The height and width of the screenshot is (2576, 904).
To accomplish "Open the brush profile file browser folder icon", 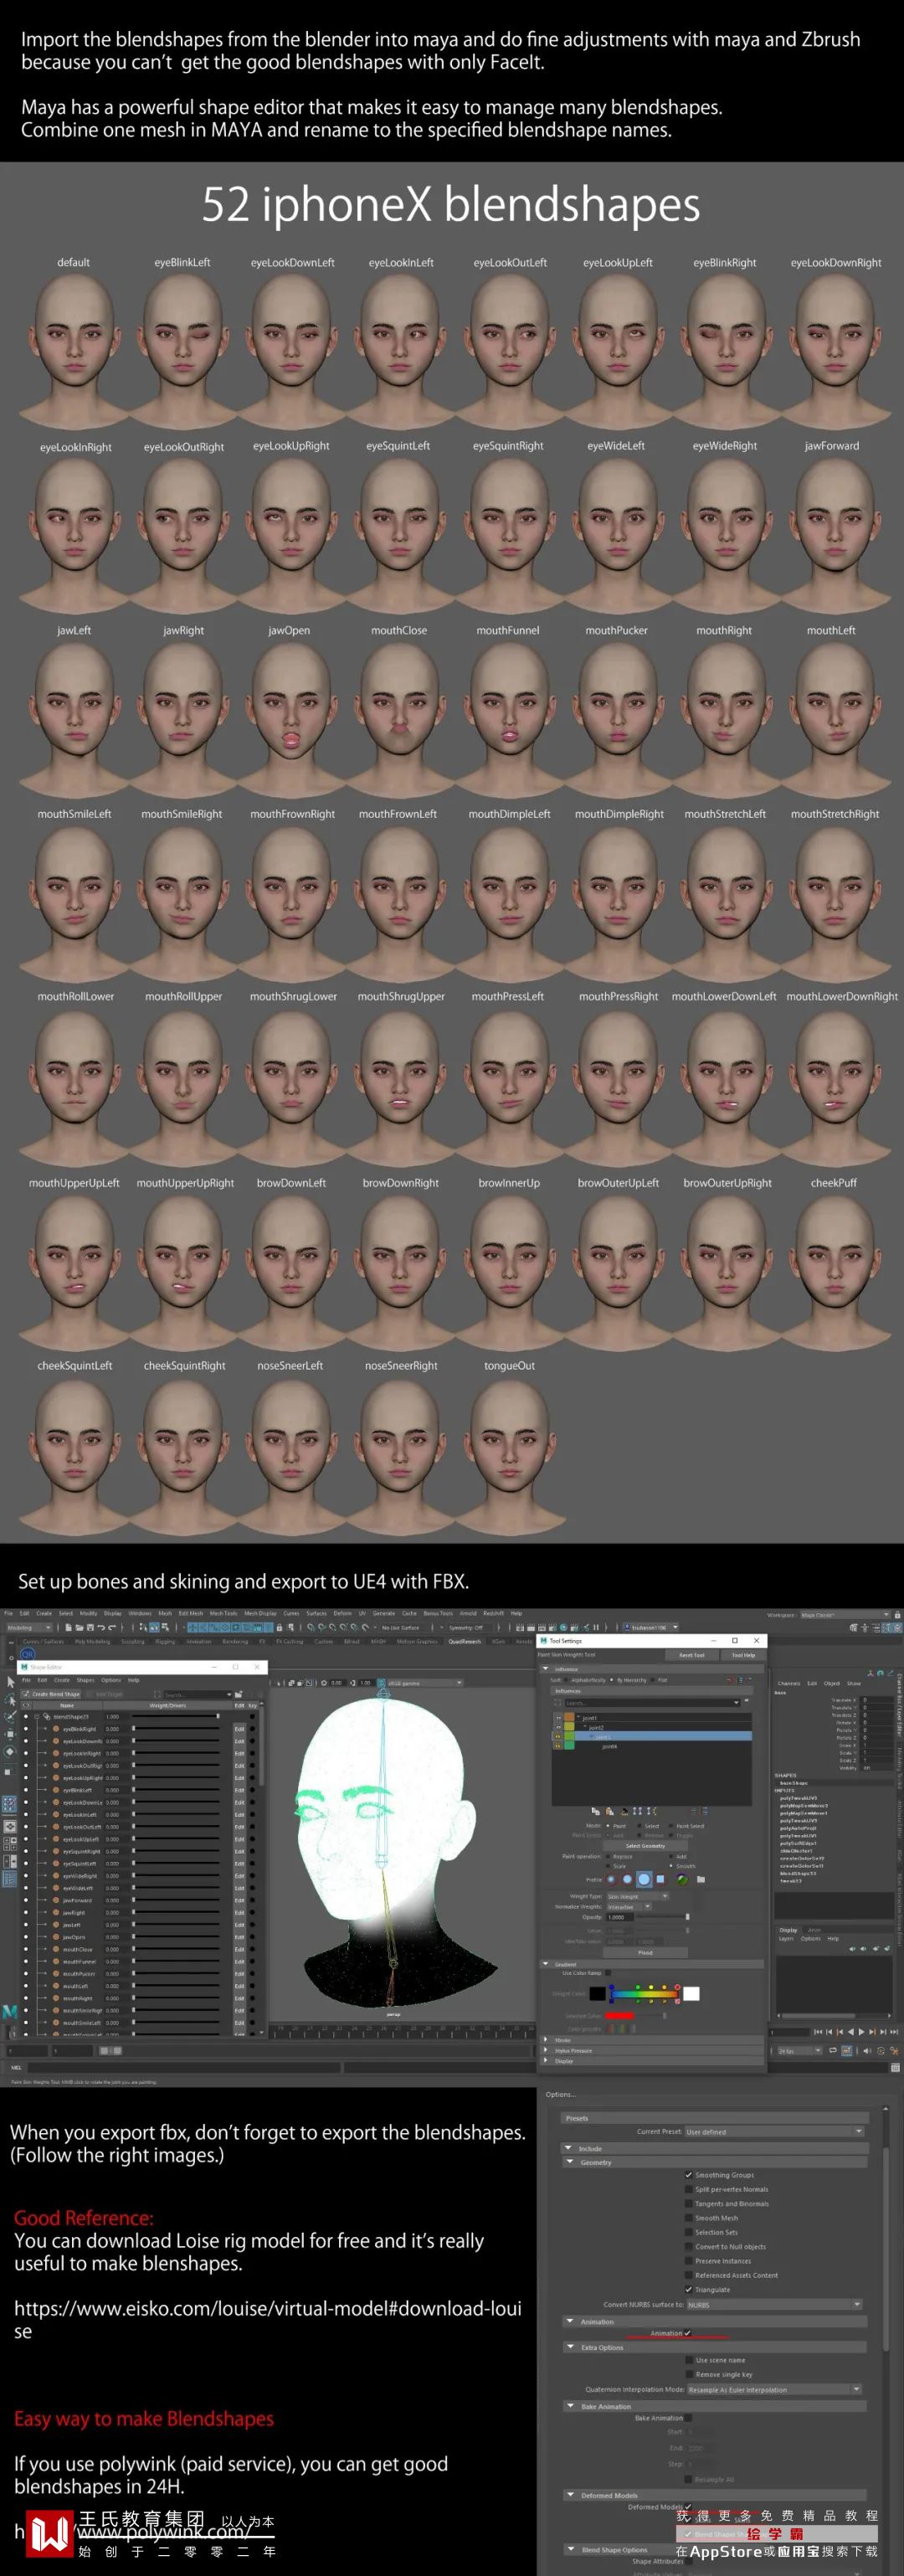I will [x=701, y=1879].
